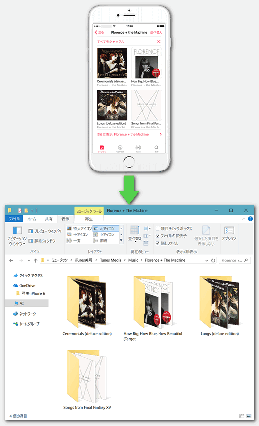Open the オプション button
This screenshot has height=426, width=259.
click(x=229, y=234)
